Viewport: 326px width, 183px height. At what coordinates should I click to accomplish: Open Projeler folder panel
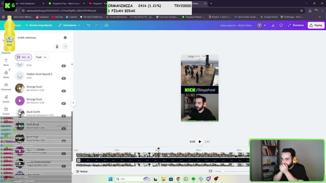click(x=6, y=111)
